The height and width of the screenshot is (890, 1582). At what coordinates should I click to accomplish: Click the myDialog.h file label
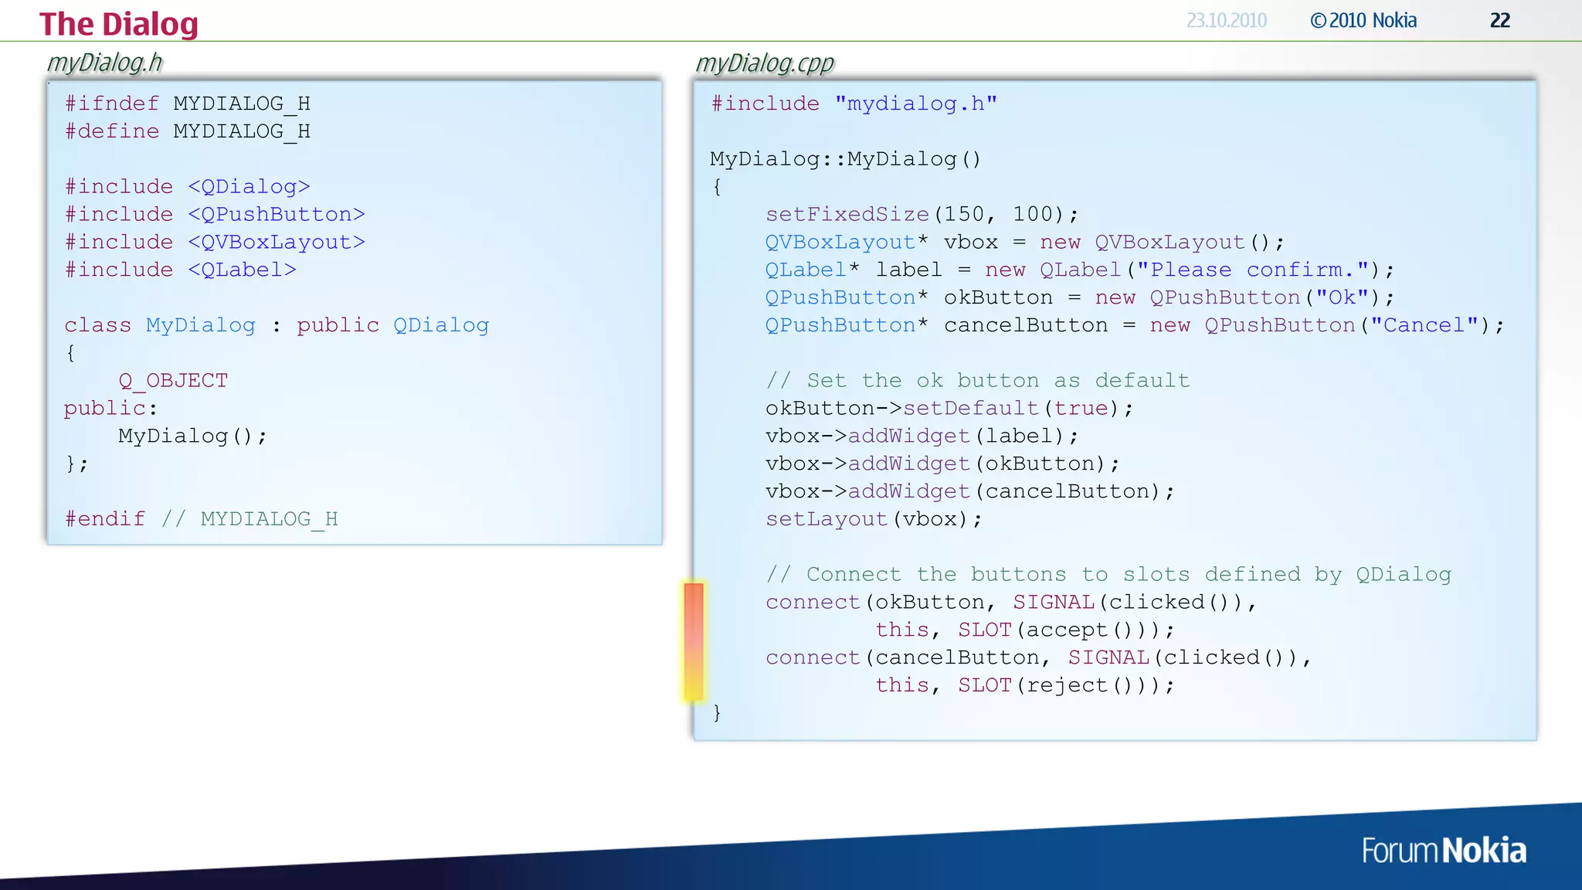pos(104,63)
